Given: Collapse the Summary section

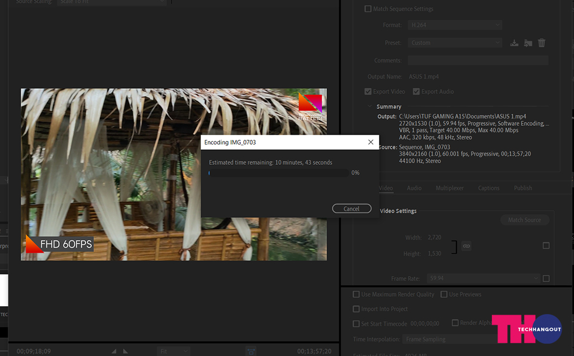Looking at the screenshot, I should click(369, 107).
